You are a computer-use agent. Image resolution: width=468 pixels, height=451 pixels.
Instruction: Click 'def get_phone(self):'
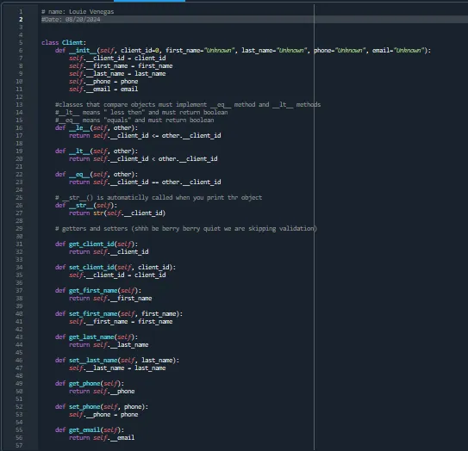90,384
